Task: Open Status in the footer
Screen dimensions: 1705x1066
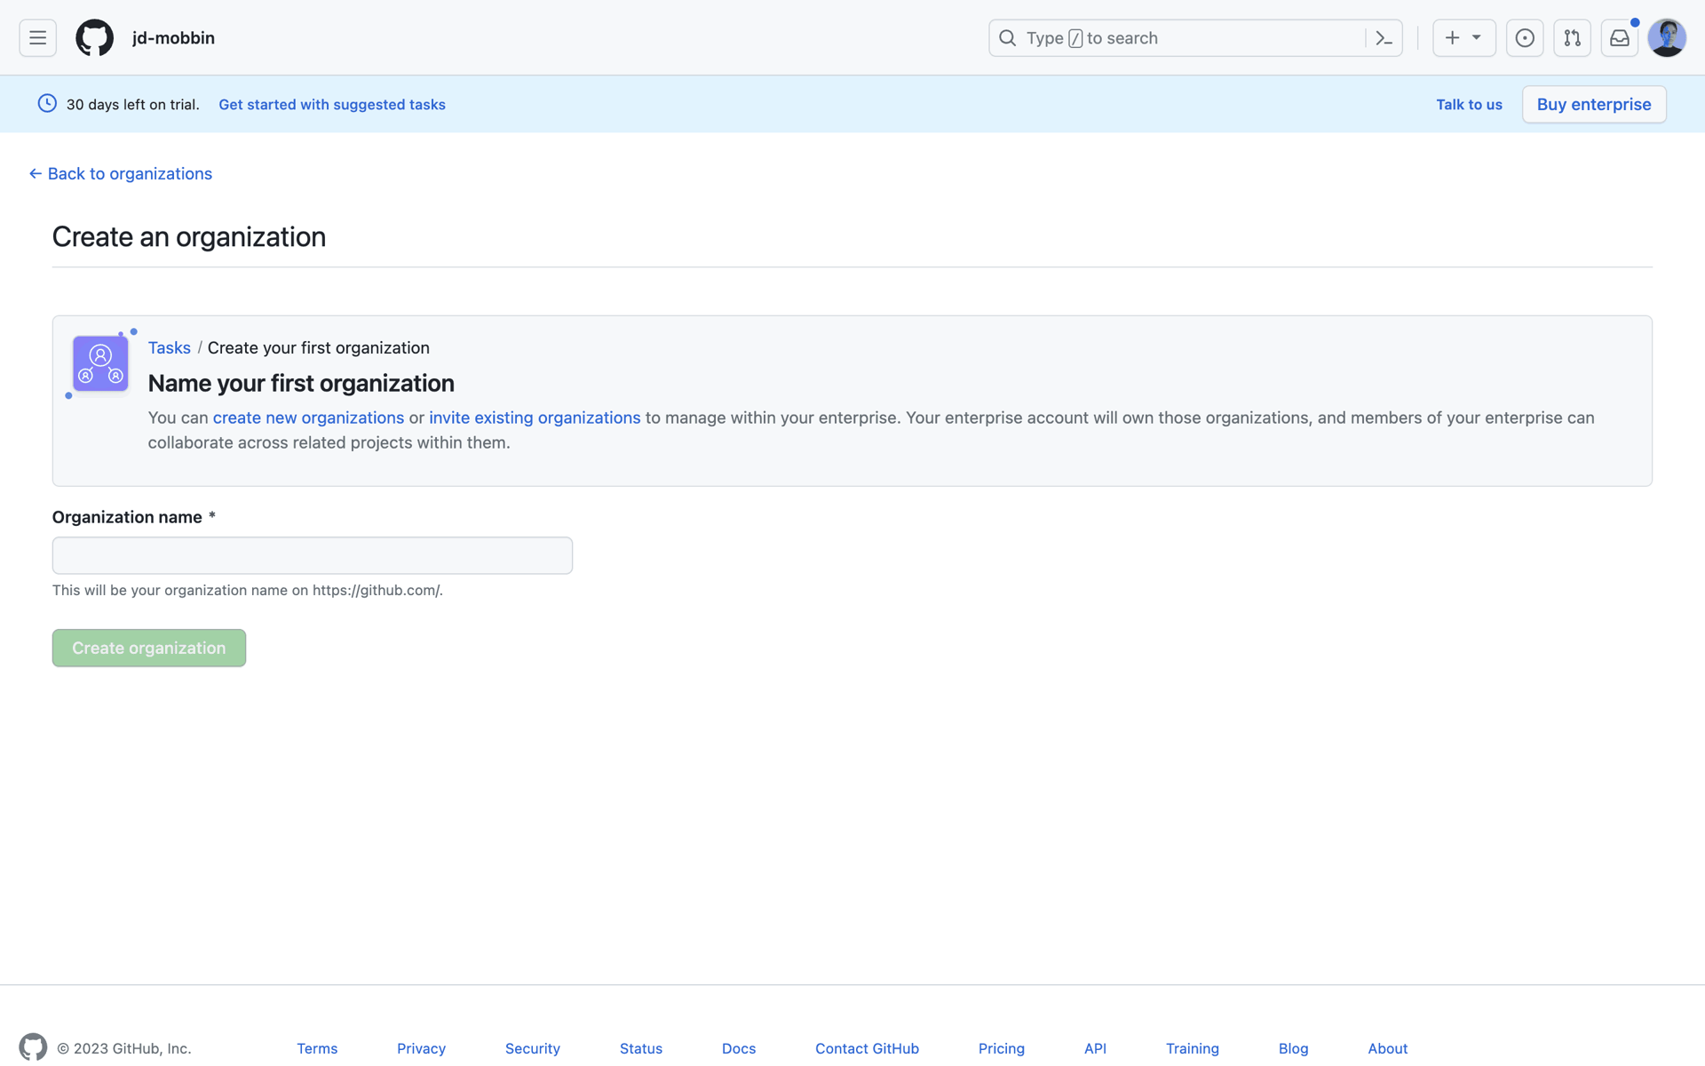Action: 641,1048
